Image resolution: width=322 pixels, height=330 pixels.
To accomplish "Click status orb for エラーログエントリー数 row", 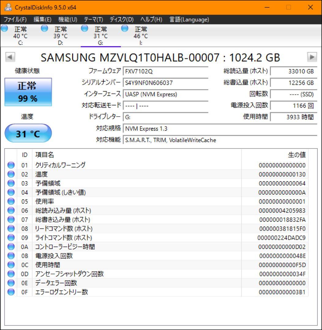I will [11, 292].
